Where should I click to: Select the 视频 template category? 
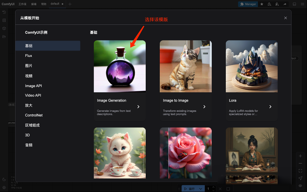point(48,76)
